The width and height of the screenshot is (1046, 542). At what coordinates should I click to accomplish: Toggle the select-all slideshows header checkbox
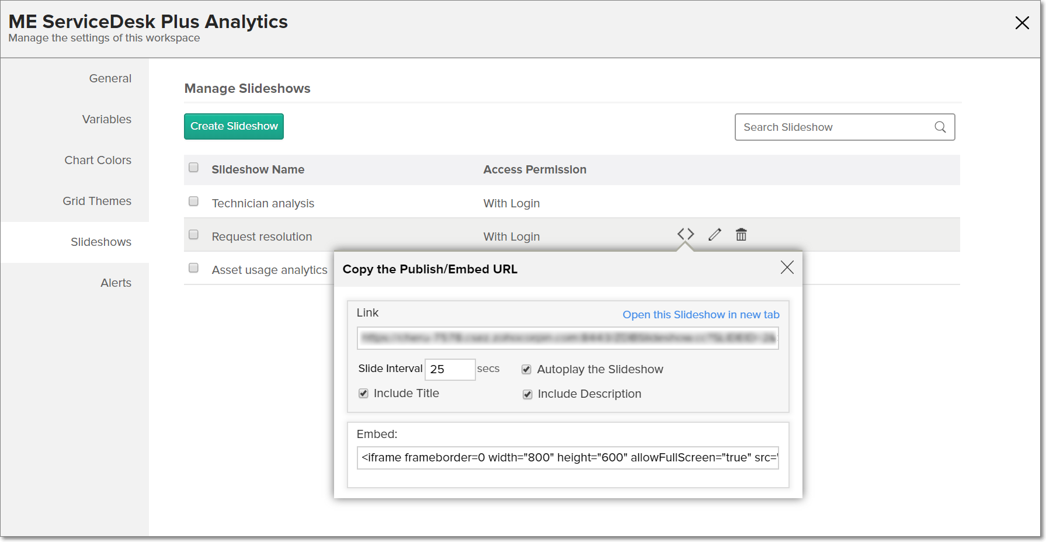coord(194,168)
